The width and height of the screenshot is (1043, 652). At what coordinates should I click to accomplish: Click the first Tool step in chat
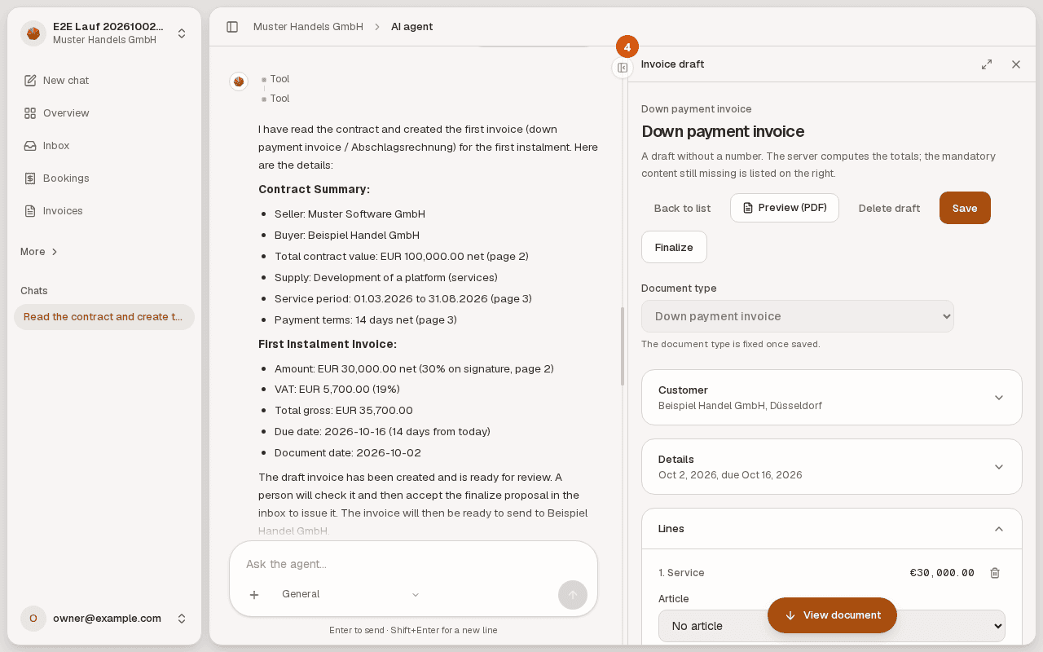pyautogui.click(x=279, y=79)
